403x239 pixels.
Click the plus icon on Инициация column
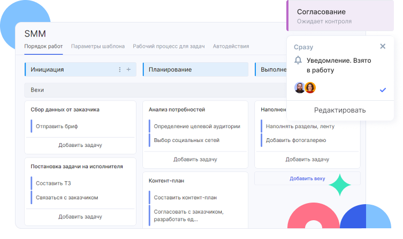pyautogui.click(x=128, y=70)
